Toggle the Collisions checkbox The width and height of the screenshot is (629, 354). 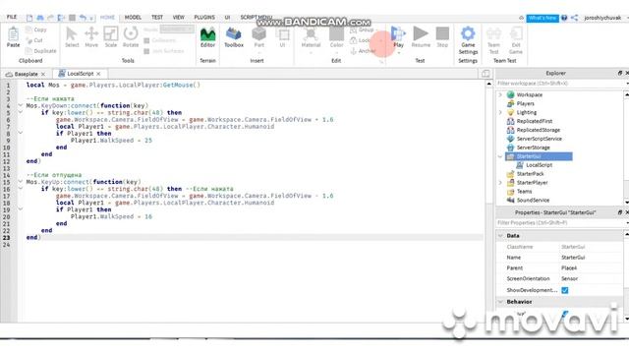pyautogui.click(x=146, y=40)
